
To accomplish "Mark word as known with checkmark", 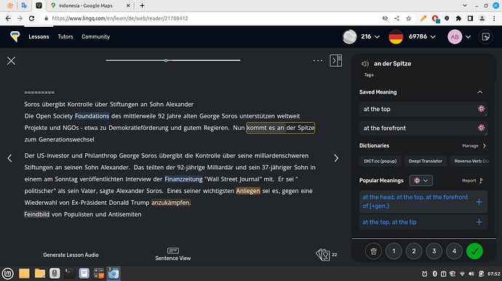I will [x=474, y=251].
